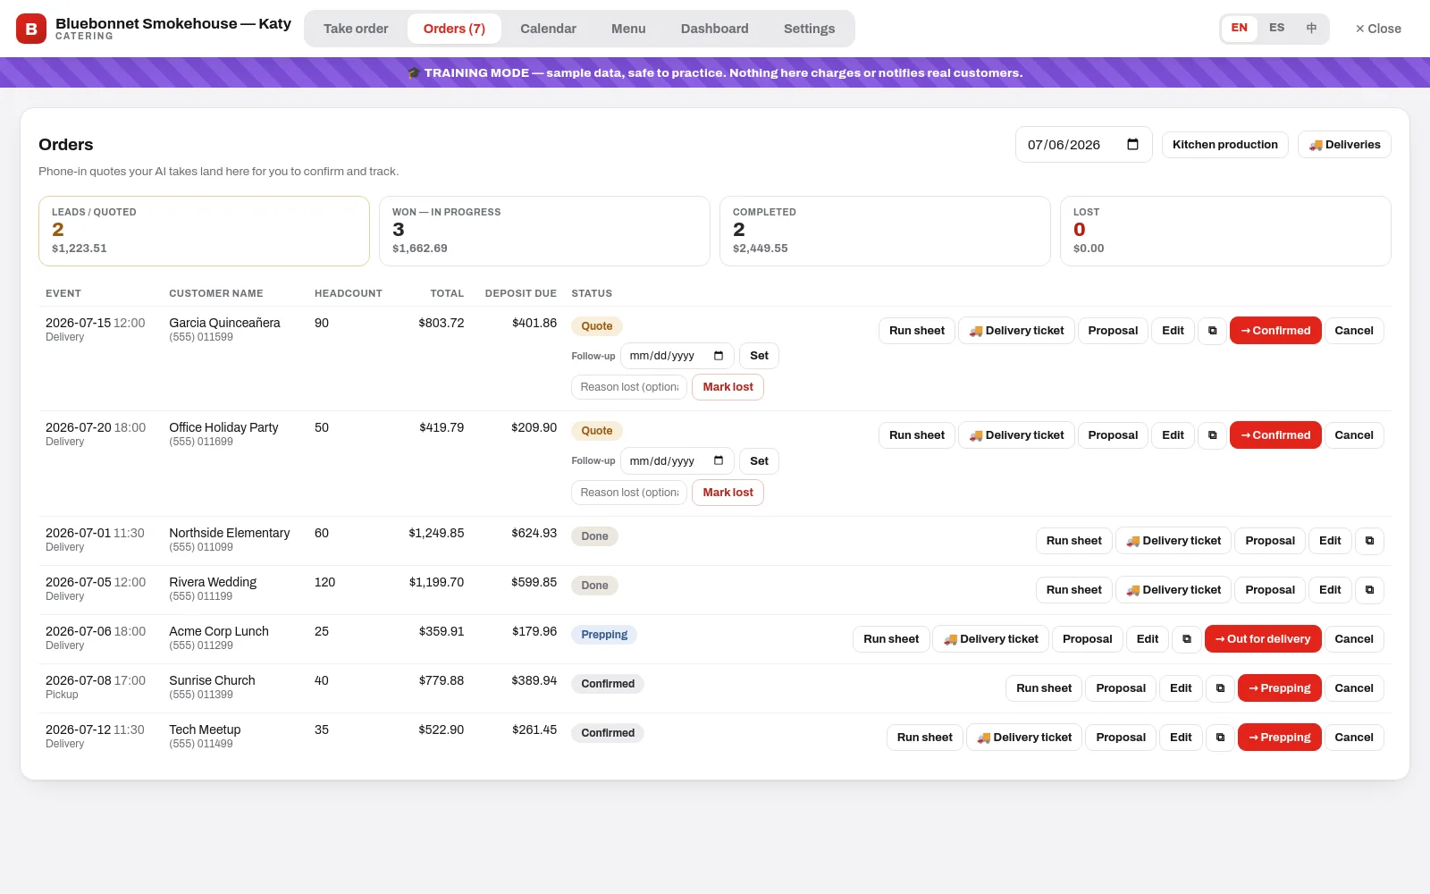Click the $1,199.70 total for Rivera Wedding
The image size is (1430, 894).
pyautogui.click(x=436, y=582)
